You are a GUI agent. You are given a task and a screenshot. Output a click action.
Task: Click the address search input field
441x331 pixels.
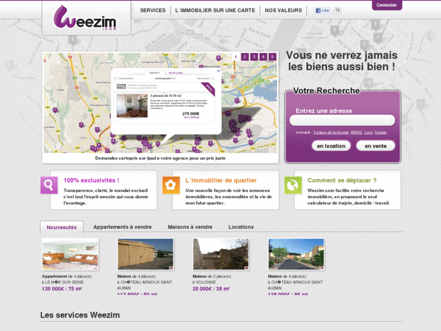pyautogui.click(x=342, y=120)
